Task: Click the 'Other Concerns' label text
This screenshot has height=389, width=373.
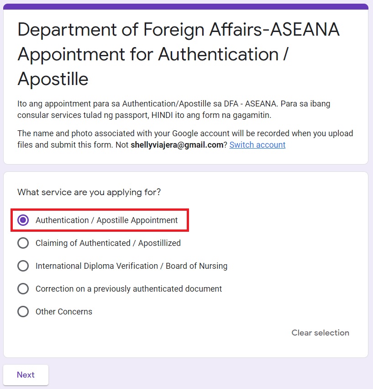Action: click(64, 312)
